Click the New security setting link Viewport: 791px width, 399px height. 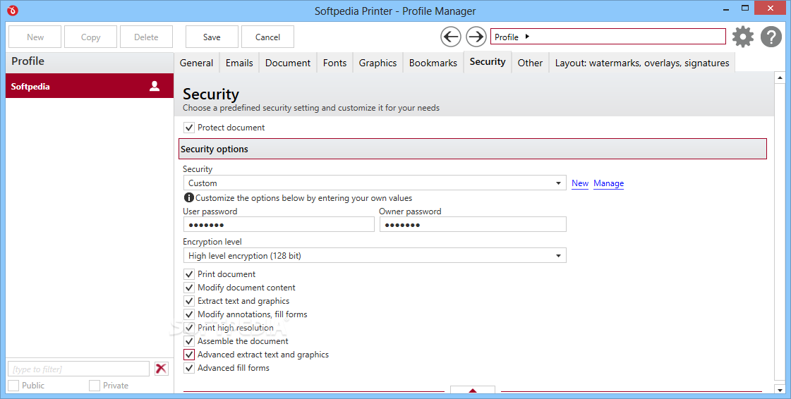pos(580,183)
